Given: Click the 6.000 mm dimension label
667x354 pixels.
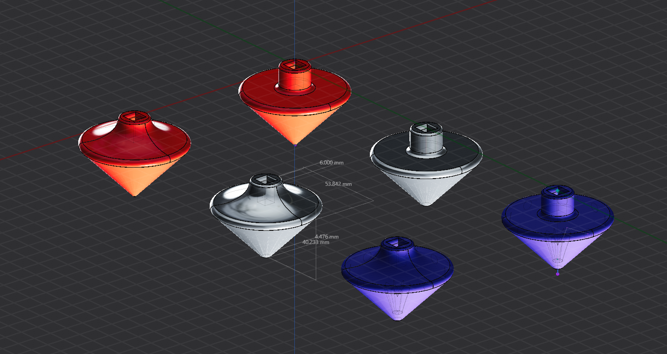Looking at the screenshot, I should pyautogui.click(x=332, y=162).
